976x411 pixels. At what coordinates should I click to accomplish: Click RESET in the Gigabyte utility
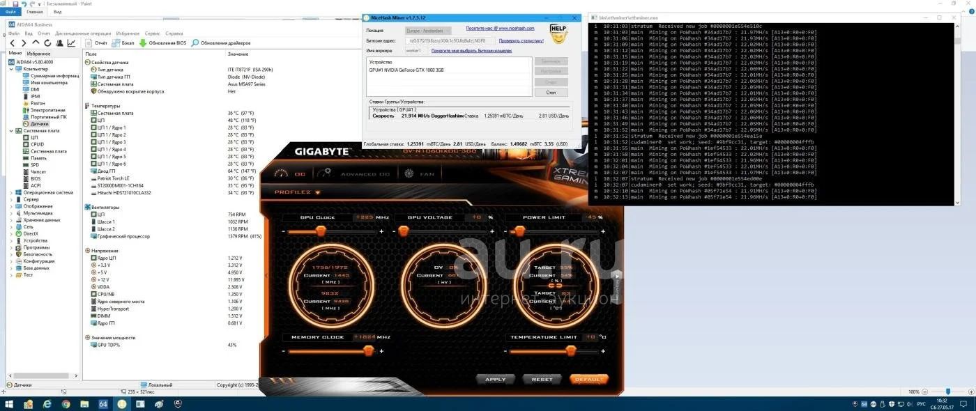[x=542, y=380]
